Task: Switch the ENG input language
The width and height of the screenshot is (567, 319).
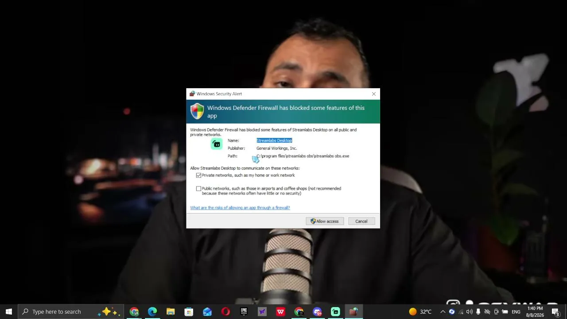Action: [516, 311]
